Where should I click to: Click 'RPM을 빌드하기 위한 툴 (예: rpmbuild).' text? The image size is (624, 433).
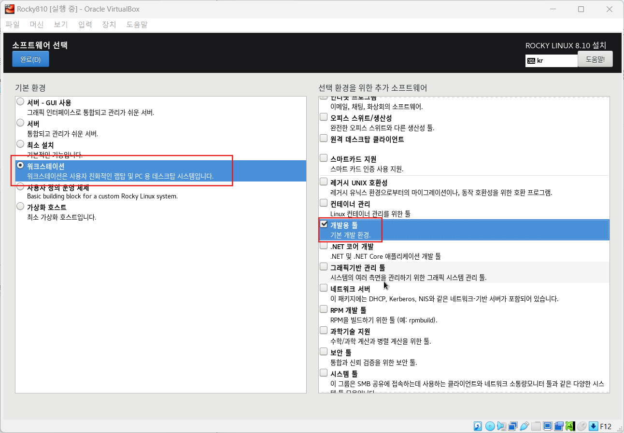pos(384,320)
